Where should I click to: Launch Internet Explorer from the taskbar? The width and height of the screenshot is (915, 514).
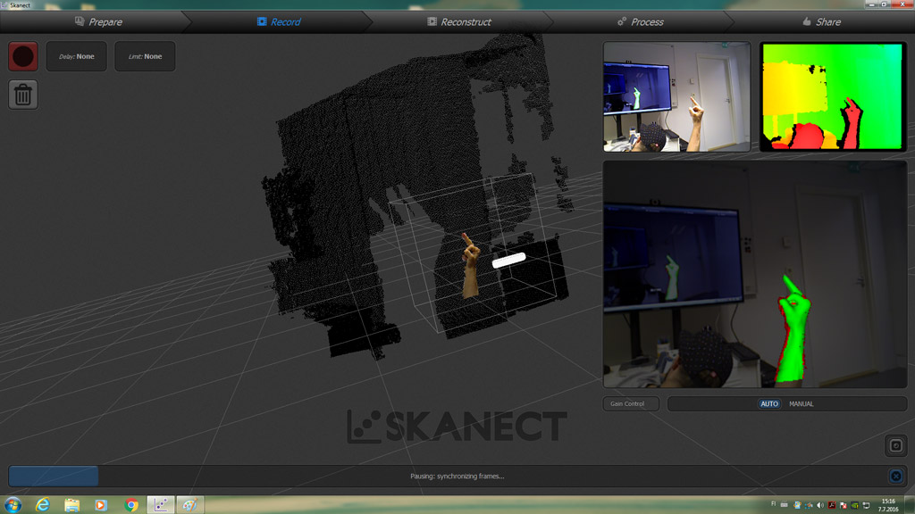(43, 505)
